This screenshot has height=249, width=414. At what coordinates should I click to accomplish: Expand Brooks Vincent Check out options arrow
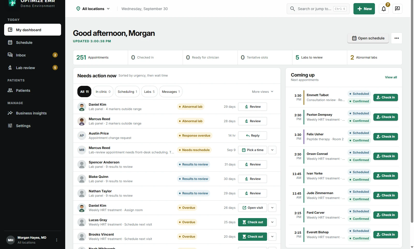pyautogui.click(x=272, y=237)
